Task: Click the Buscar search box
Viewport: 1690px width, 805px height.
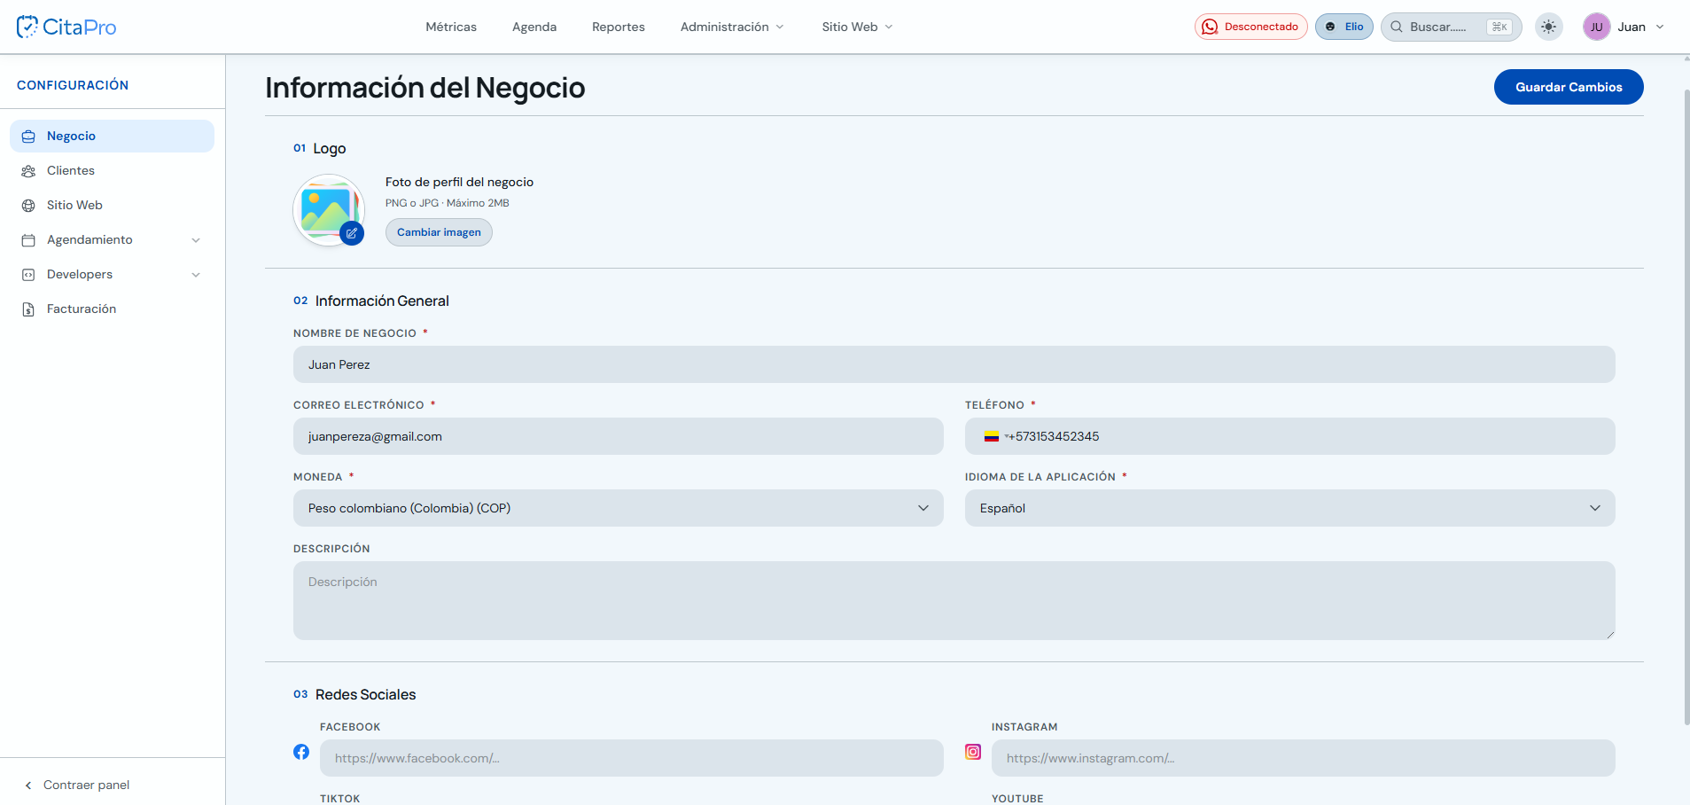Action: click(1451, 27)
